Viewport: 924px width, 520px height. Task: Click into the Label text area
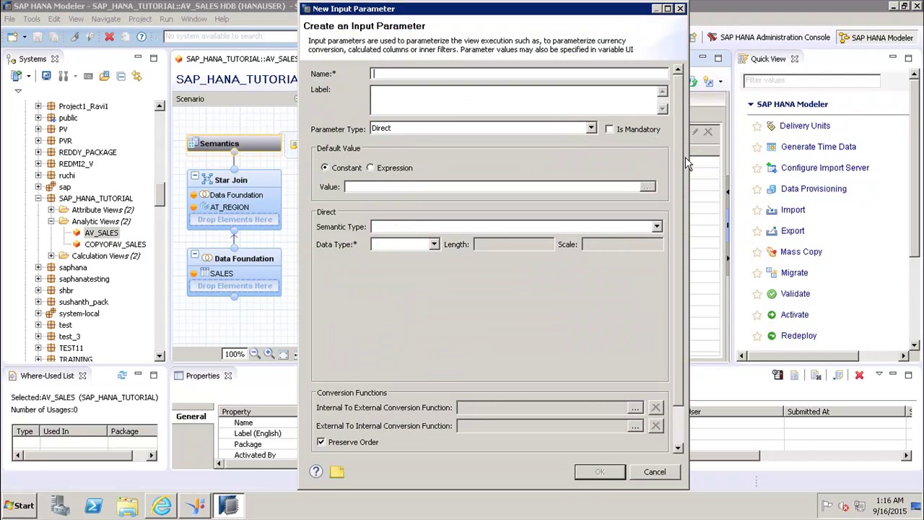(513, 100)
